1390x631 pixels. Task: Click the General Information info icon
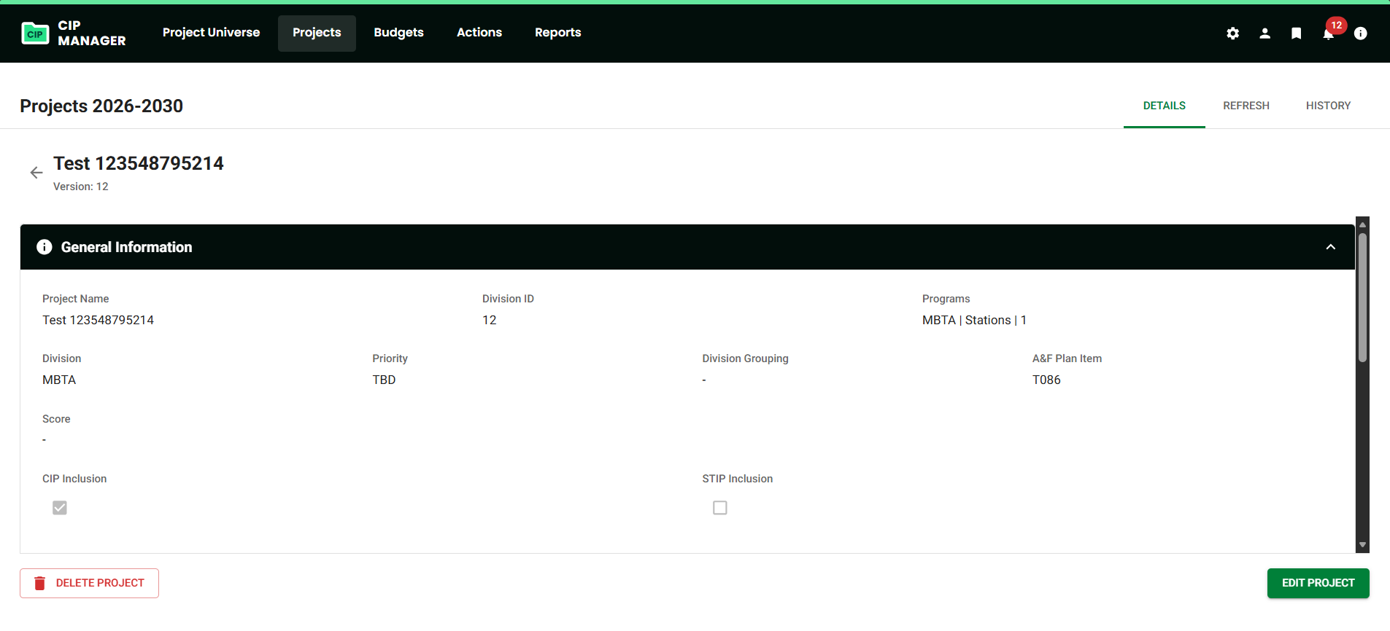pyautogui.click(x=45, y=247)
